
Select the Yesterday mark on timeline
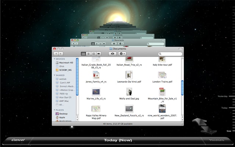[x=222, y=96]
